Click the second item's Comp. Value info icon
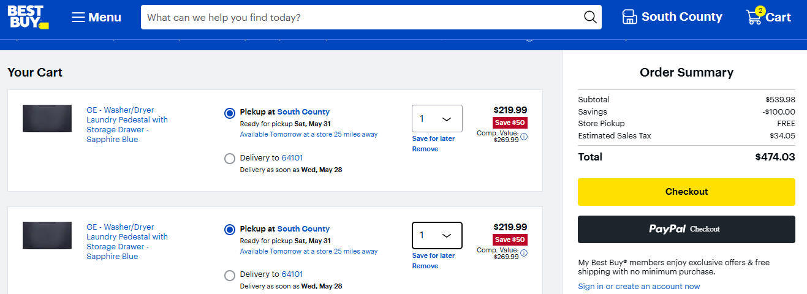This screenshot has width=807, height=294. pos(524,253)
